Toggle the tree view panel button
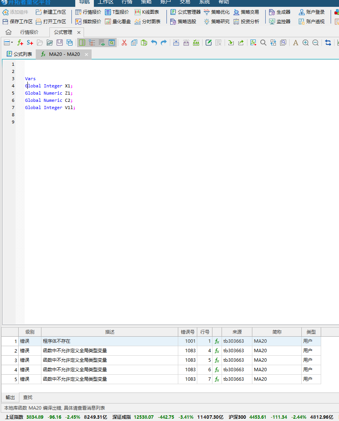Image resolution: width=339 pixels, height=421 pixels. [x=92, y=43]
